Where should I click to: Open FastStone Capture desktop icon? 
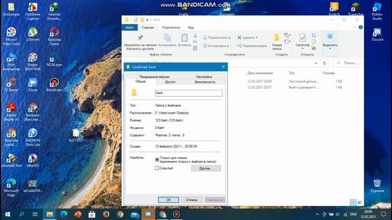tap(32, 12)
